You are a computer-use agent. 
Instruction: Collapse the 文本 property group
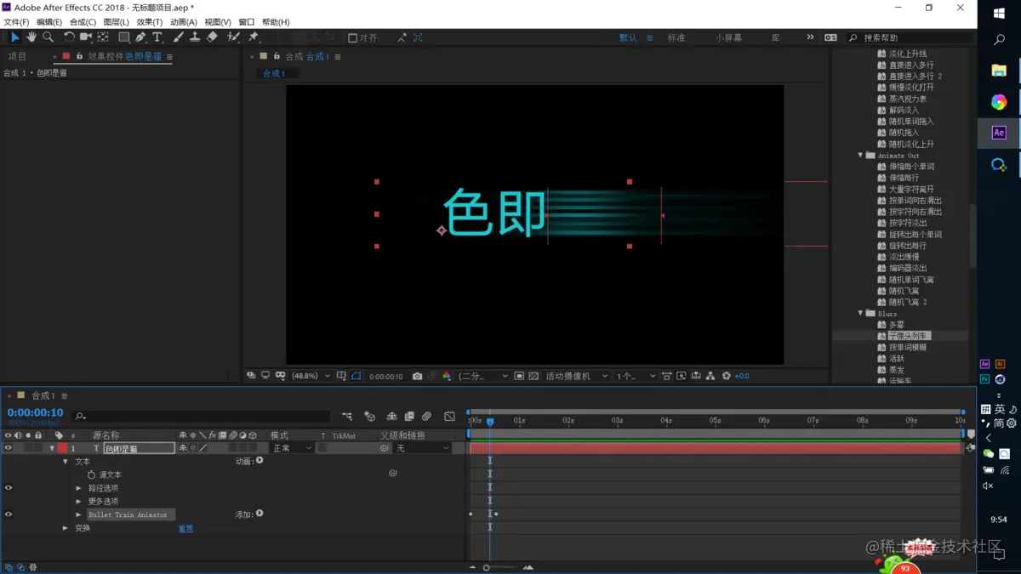pyautogui.click(x=66, y=462)
